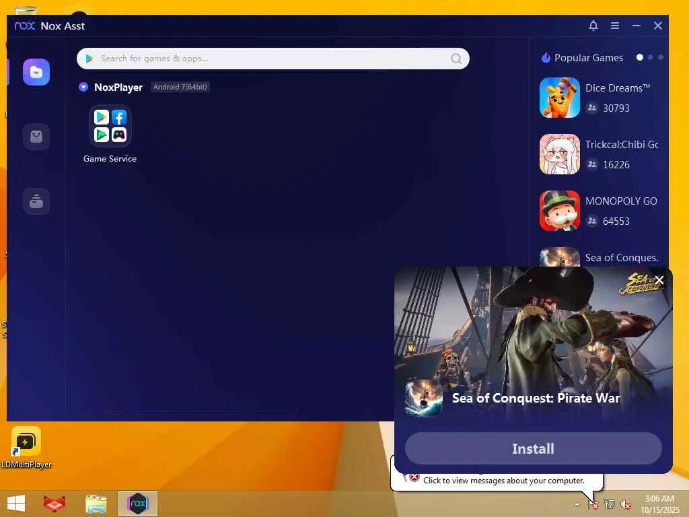Click the 64553 player count
This screenshot has height=517, width=689.
pos(616,221)
